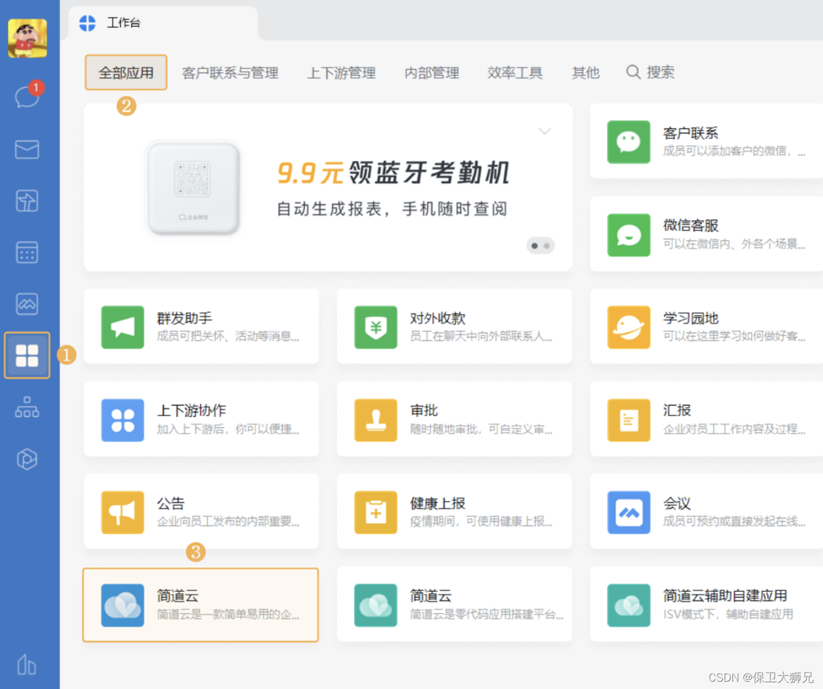This screenshot has width=823, height=689.
Task: Click the 公告 title text
Action: pos(171,504)
